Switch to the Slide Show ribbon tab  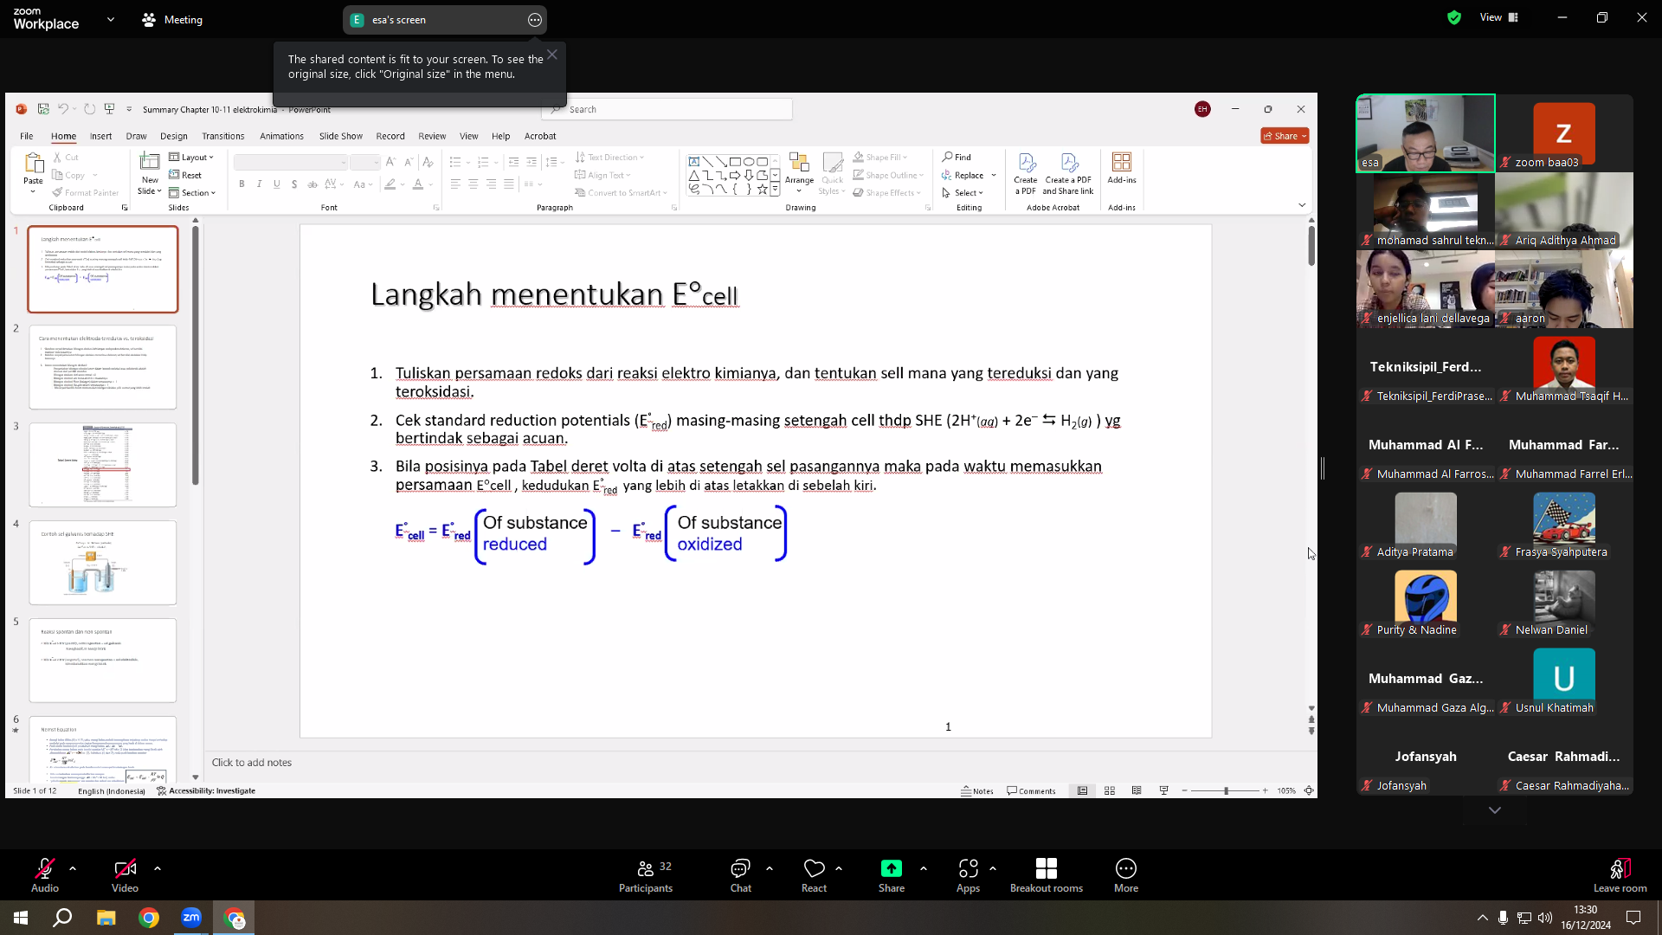pyautogui.click(x=341, y=136)
